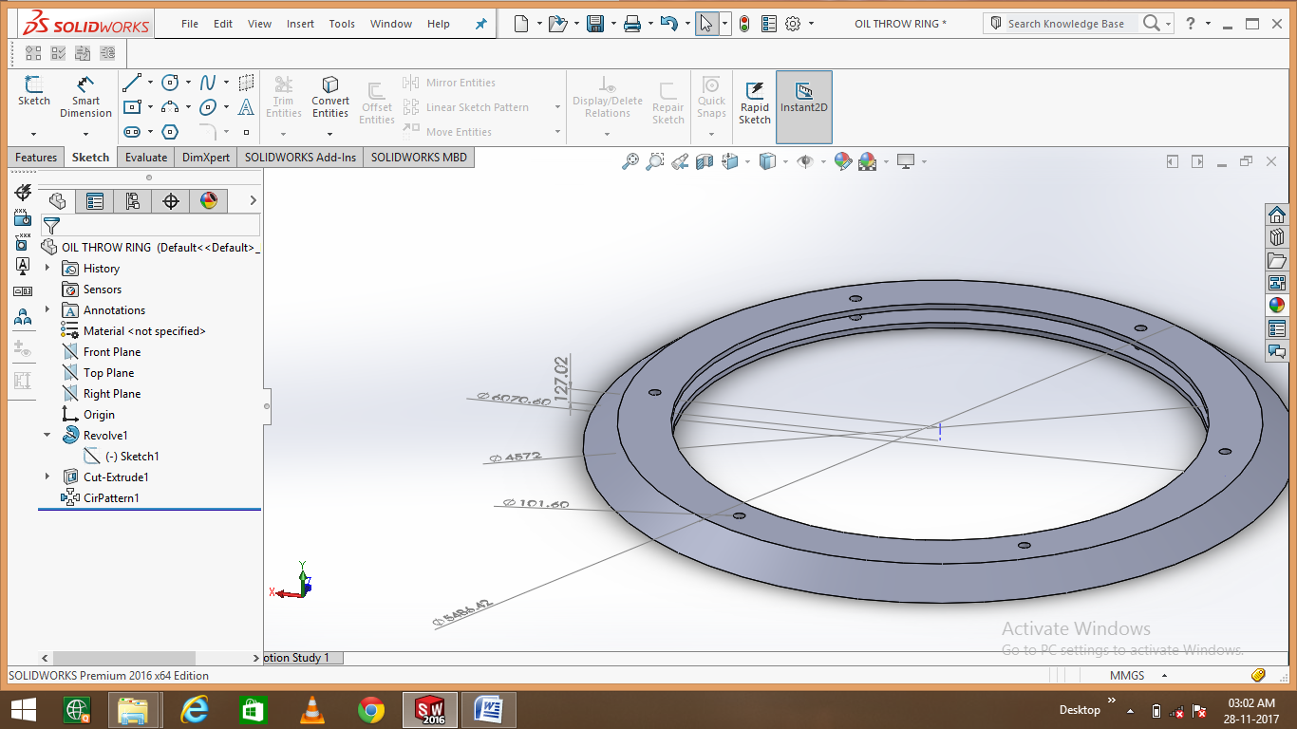1297x729 pixels.
Task: Enable Quick Snaps
Action: coord(710,95)
